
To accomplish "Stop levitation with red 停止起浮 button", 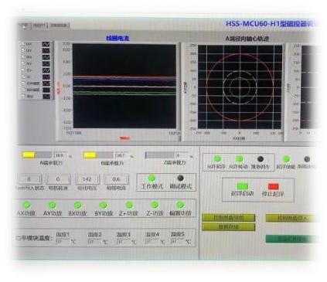I will pyautogui.click(x=273, y=186).
